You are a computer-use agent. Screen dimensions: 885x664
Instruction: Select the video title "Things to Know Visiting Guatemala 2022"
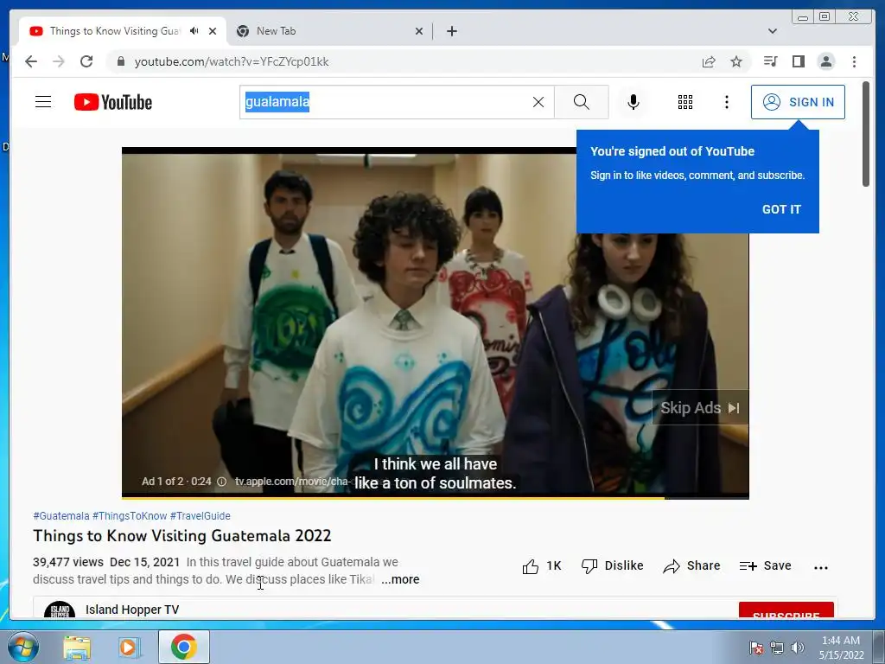(x=181, y=536)
